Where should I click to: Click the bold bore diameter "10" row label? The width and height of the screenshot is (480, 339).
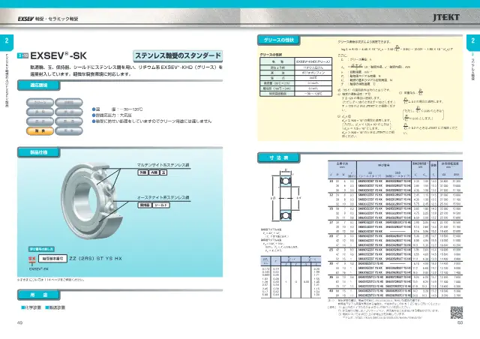(331, 181)
